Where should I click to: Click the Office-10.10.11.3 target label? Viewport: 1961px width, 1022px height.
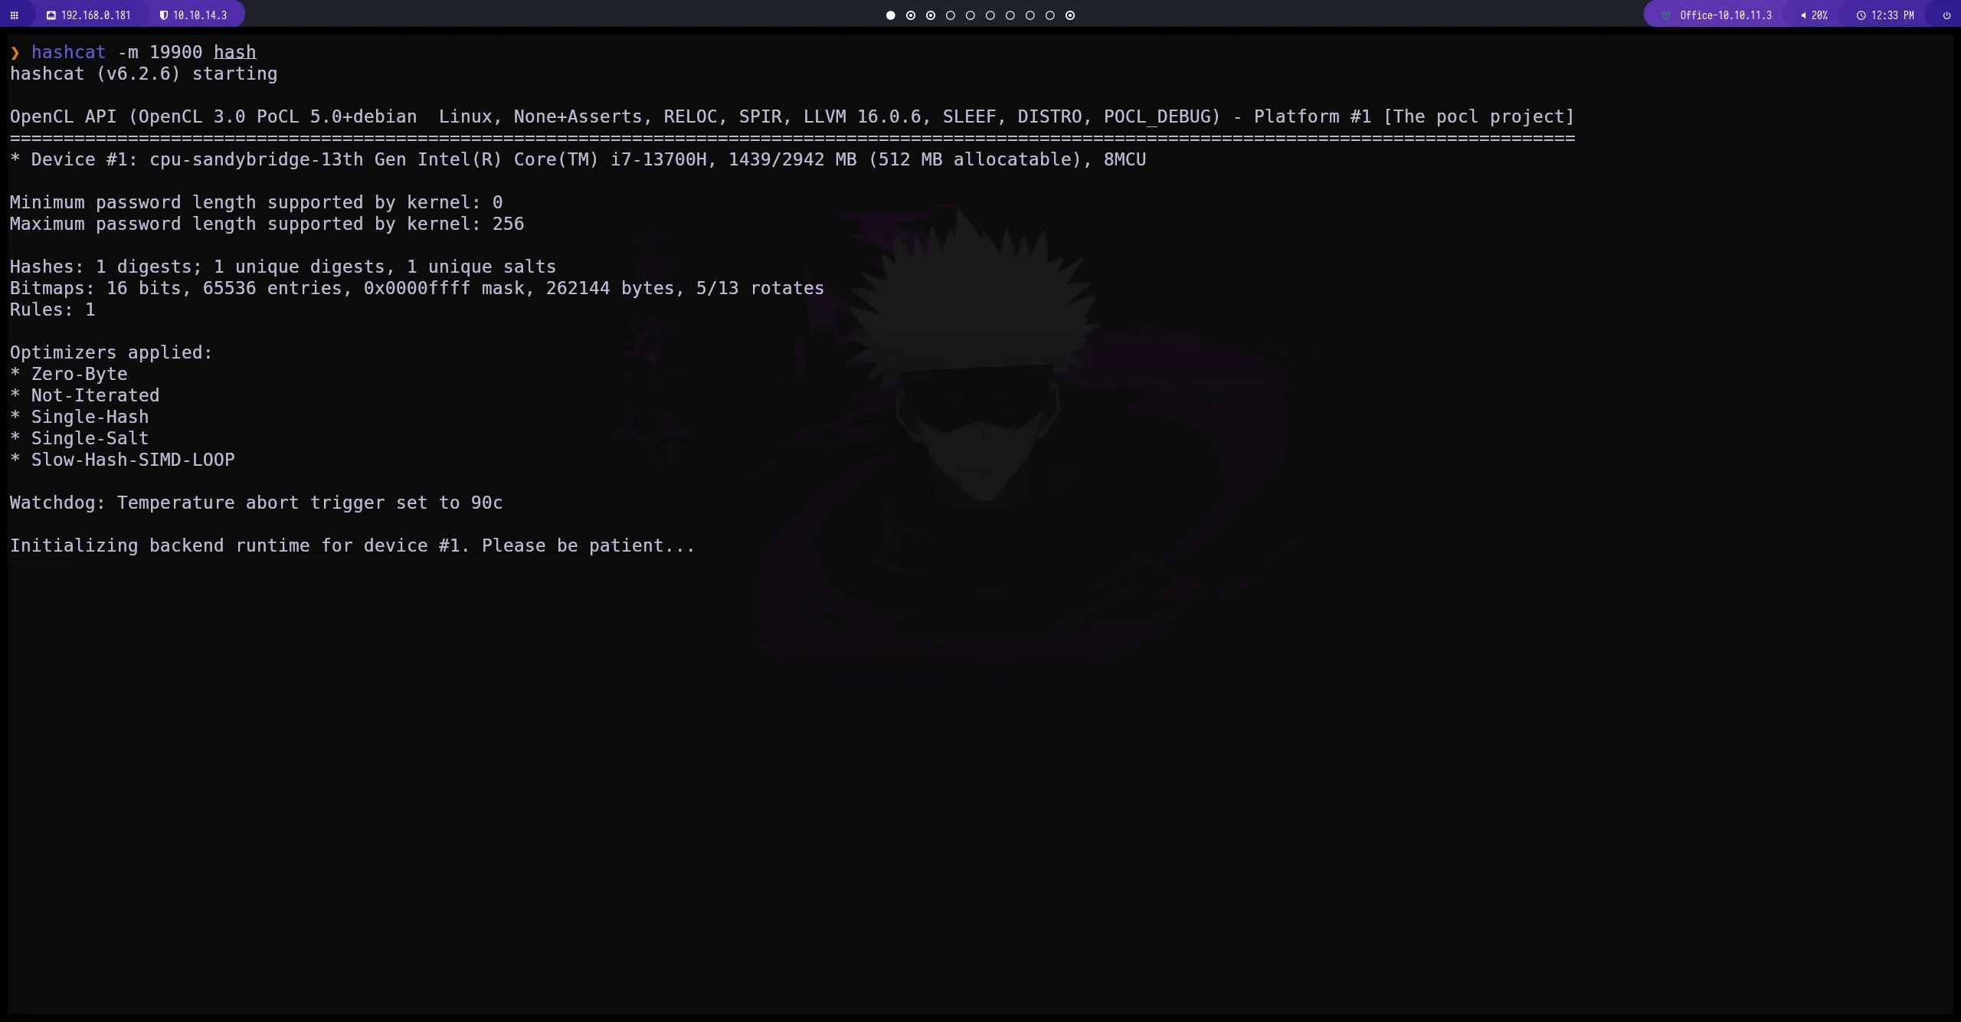coord(1725,15)
